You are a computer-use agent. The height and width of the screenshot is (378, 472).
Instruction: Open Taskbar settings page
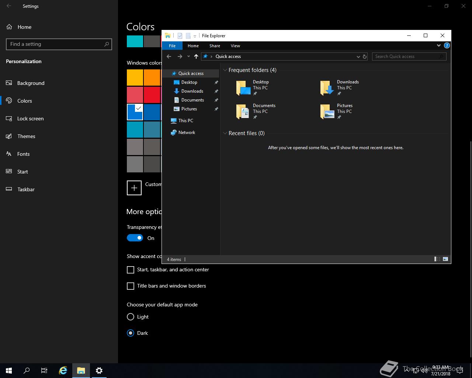[x=59, y=189]
